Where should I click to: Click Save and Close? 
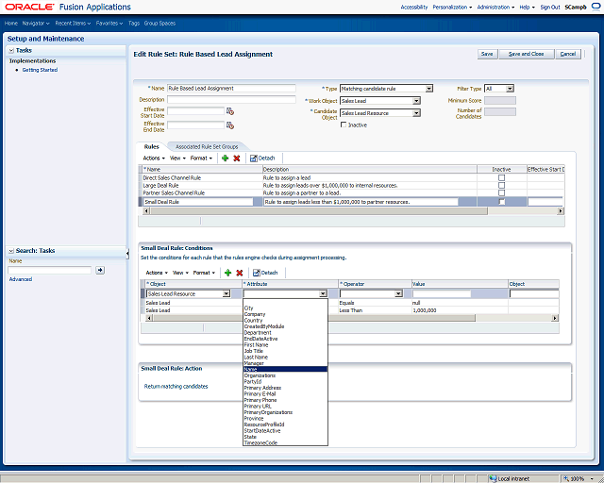[x=527, y=54]
